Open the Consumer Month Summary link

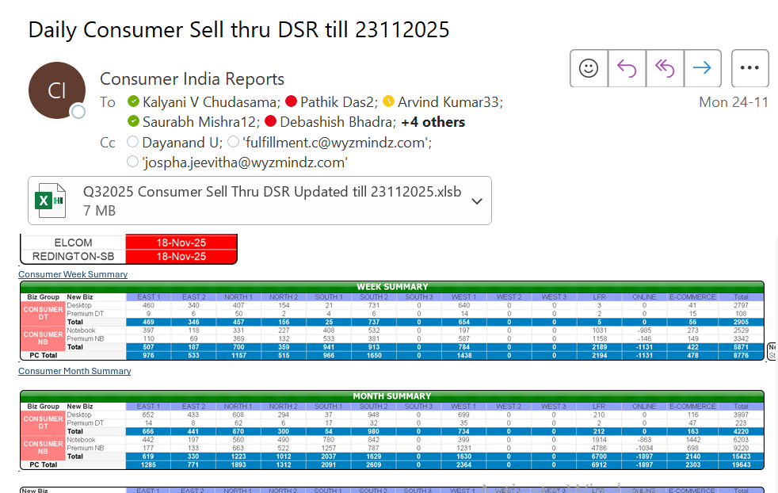click(74, 371)
